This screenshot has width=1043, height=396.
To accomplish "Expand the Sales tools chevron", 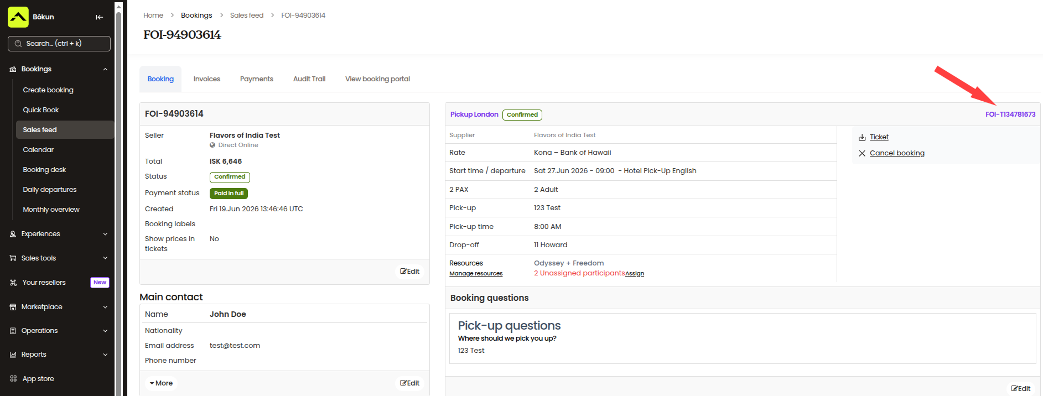I will click(x=105, y=258).
